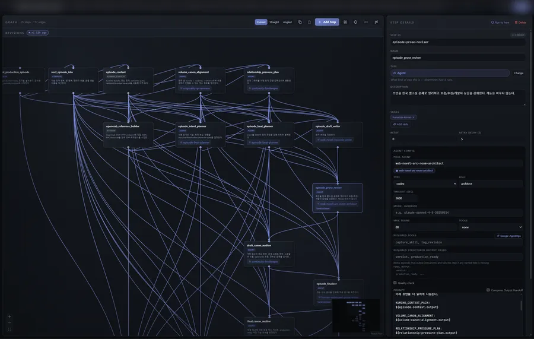Select the episode_draft_writer node
This screenshot has width=534, height=339.
[338, 135]
